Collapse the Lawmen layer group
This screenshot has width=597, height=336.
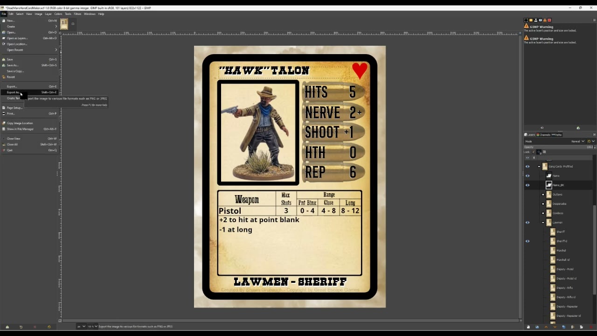coord(543,223)
